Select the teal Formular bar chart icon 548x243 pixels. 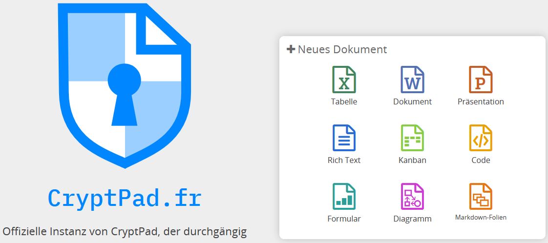click(x=344, y=196)
